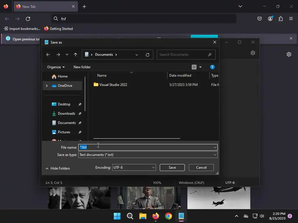Switch to Notepad on the taskbar
This screenshot has width=298, height=223.
(181, 216)
